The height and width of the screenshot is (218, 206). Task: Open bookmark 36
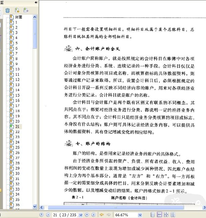tap(17, 205)
